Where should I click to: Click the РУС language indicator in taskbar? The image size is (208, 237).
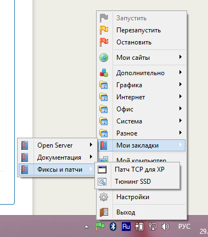184,227
